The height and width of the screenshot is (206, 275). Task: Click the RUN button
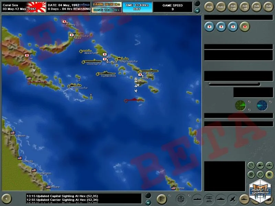[x=209, y=7]
